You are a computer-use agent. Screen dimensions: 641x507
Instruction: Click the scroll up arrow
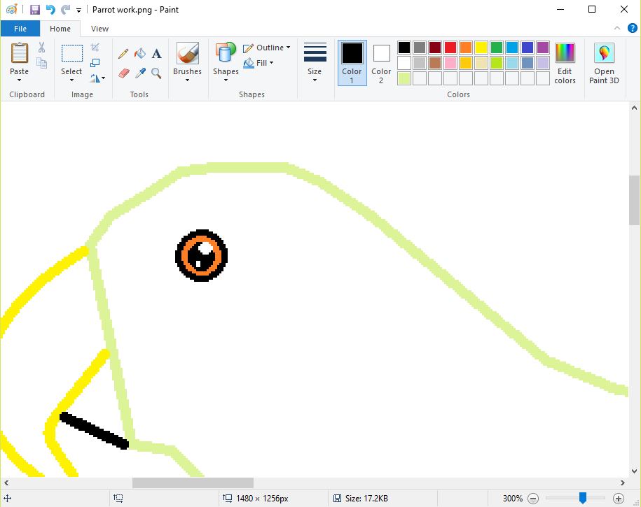coord(634,108)
